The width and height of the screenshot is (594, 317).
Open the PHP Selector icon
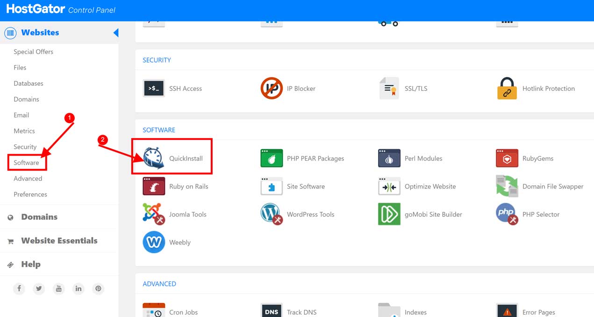click(507, 214)
